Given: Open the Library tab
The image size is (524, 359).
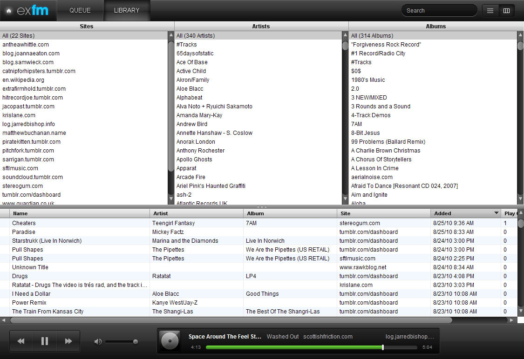Looking at the screenshot, I should click(x=127, y=11).
